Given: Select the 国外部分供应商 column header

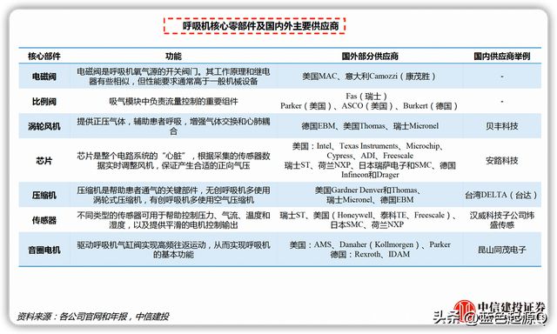Looking at the screenshot, I should [370, 56].
